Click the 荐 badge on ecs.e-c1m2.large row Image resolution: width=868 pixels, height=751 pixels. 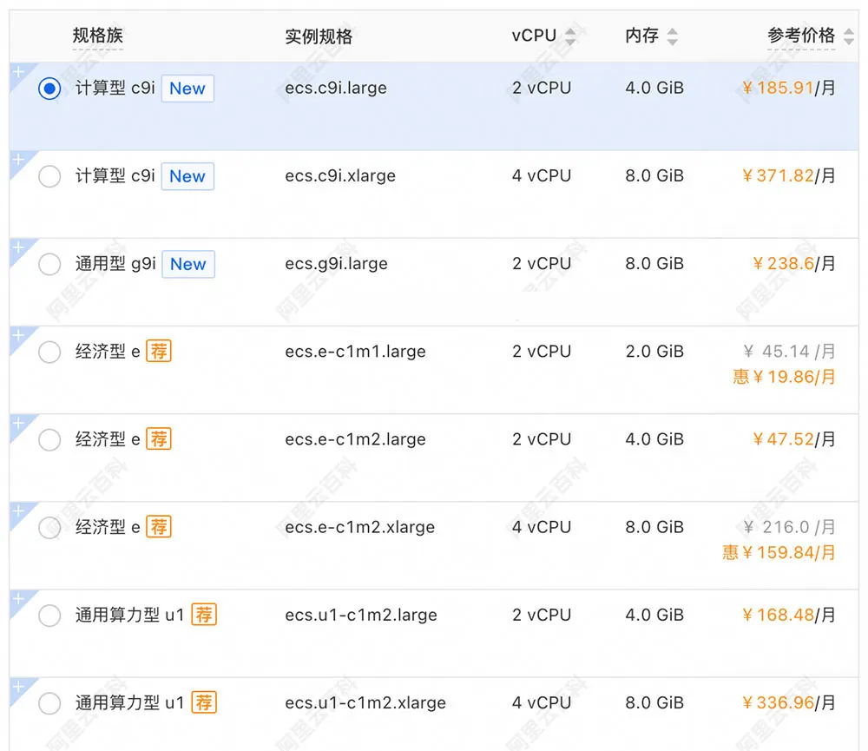pos(159,439)
